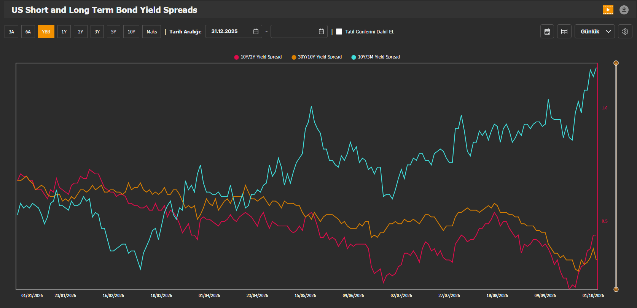Select the YBB time range tab

click(x=46, y=32)
